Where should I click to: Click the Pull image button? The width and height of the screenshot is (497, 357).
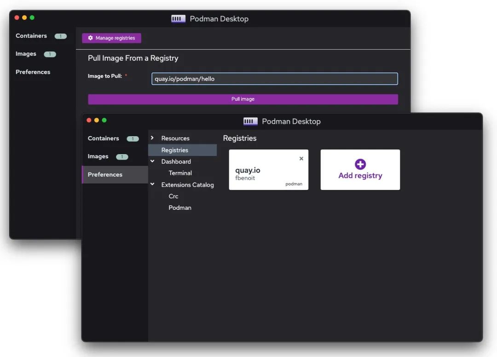tap(243, 99)
